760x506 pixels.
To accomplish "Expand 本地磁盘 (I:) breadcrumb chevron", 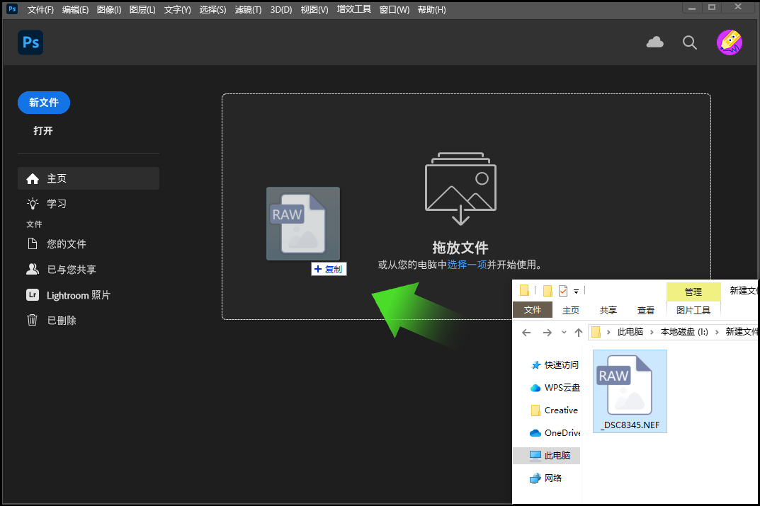I will tap(717, 332).
